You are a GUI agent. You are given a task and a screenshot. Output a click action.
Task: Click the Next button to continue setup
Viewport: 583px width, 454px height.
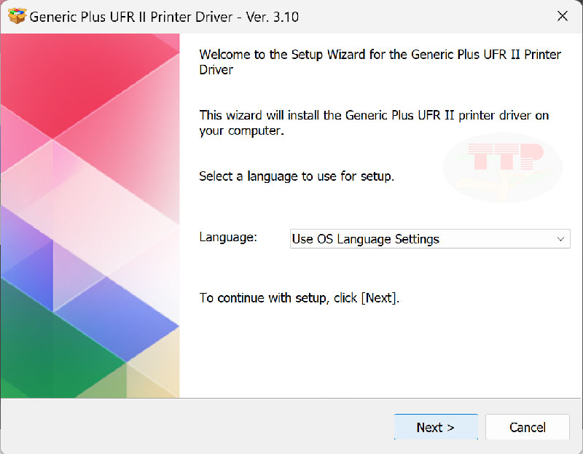point(435,428)
